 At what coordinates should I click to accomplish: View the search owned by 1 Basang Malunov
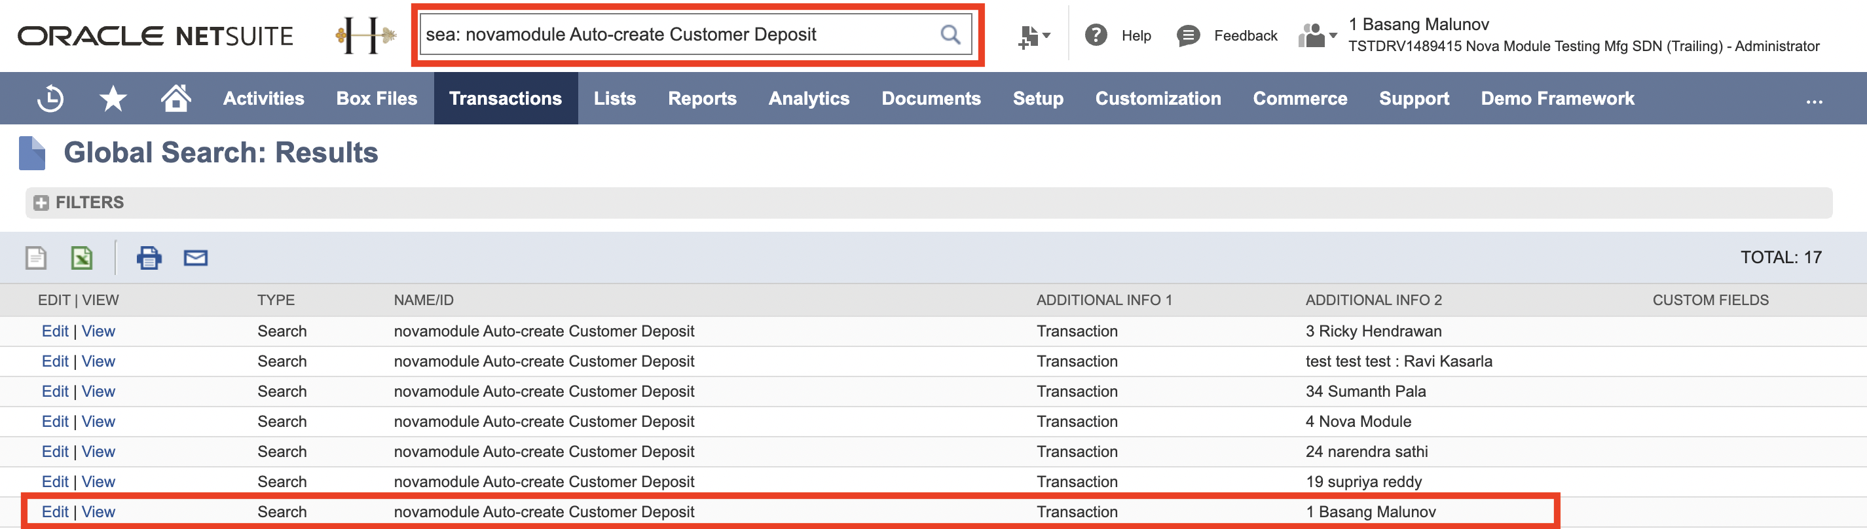tap(99, 511)
